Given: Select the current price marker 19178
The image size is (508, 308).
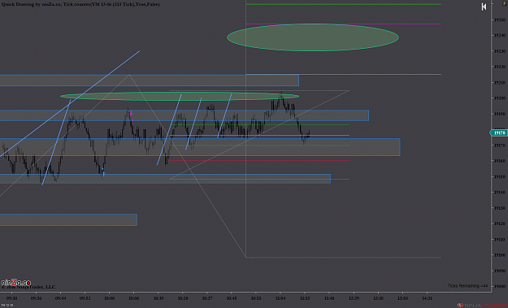Looking at the screenshot, I should coord(499,132).
